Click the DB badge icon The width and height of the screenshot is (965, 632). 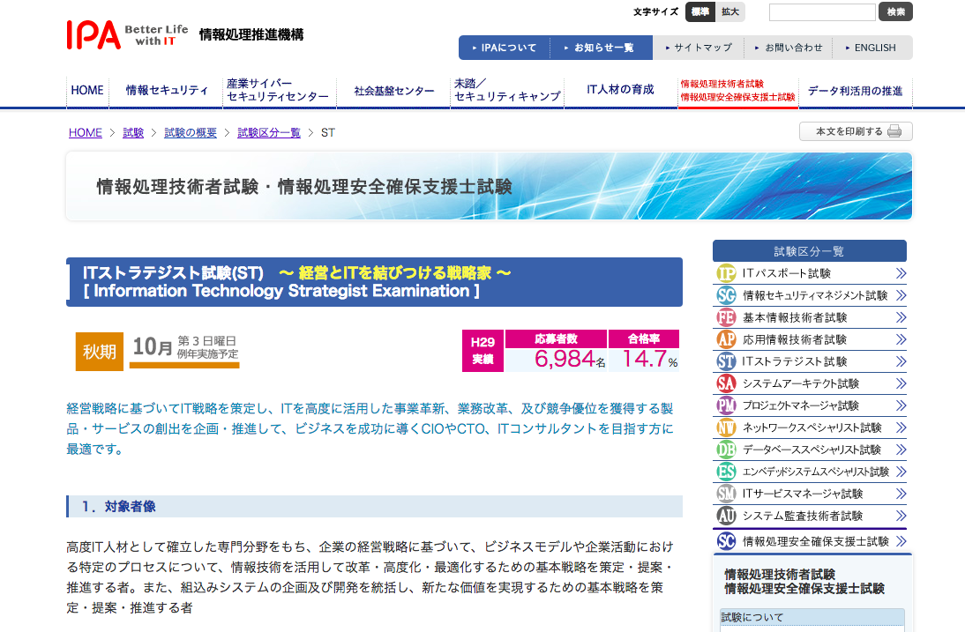(x=726, y=450)
